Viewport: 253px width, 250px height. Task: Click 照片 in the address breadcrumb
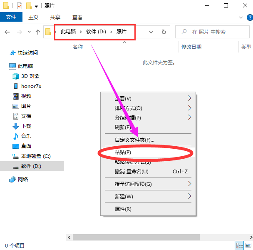122,32
